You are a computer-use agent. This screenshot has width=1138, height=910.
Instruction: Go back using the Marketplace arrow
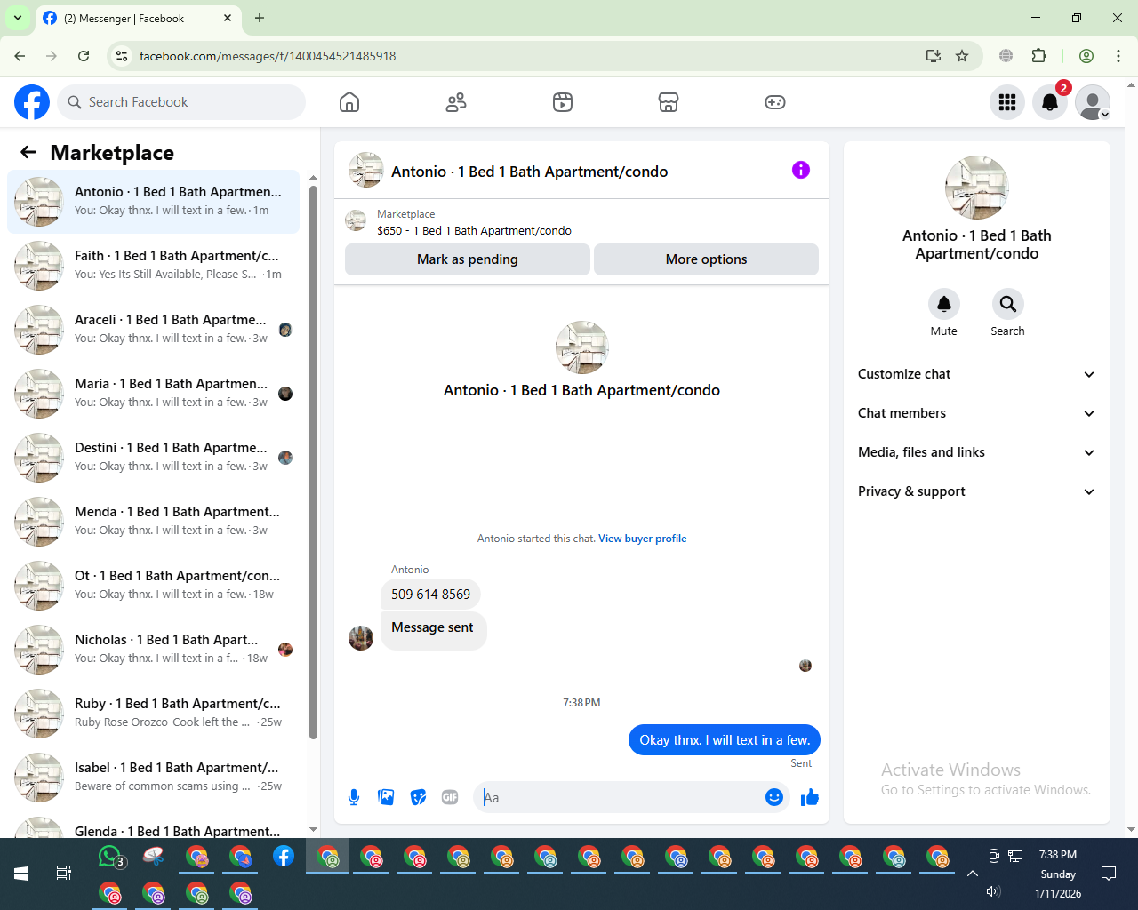click(x=28, y=152)
